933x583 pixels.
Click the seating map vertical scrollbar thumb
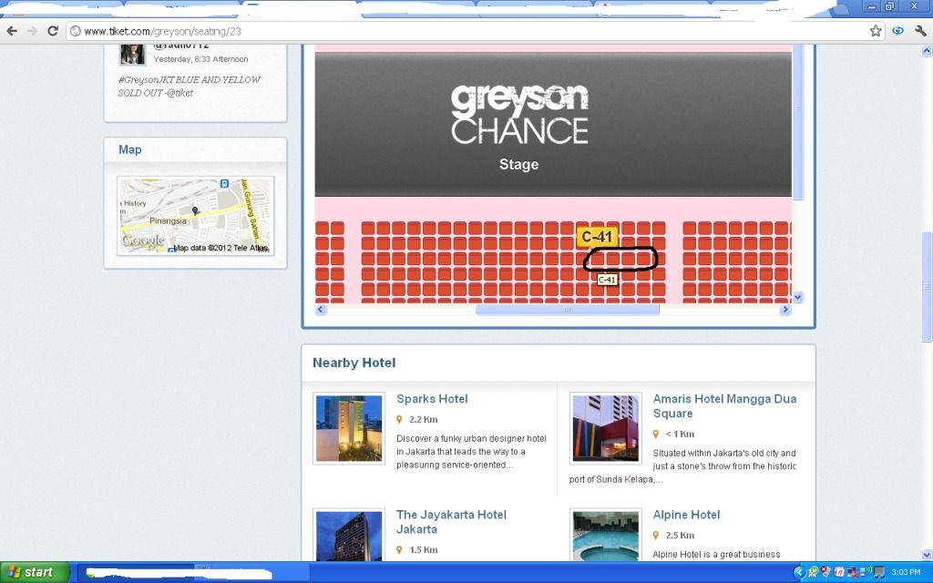(x=798, y=122)
